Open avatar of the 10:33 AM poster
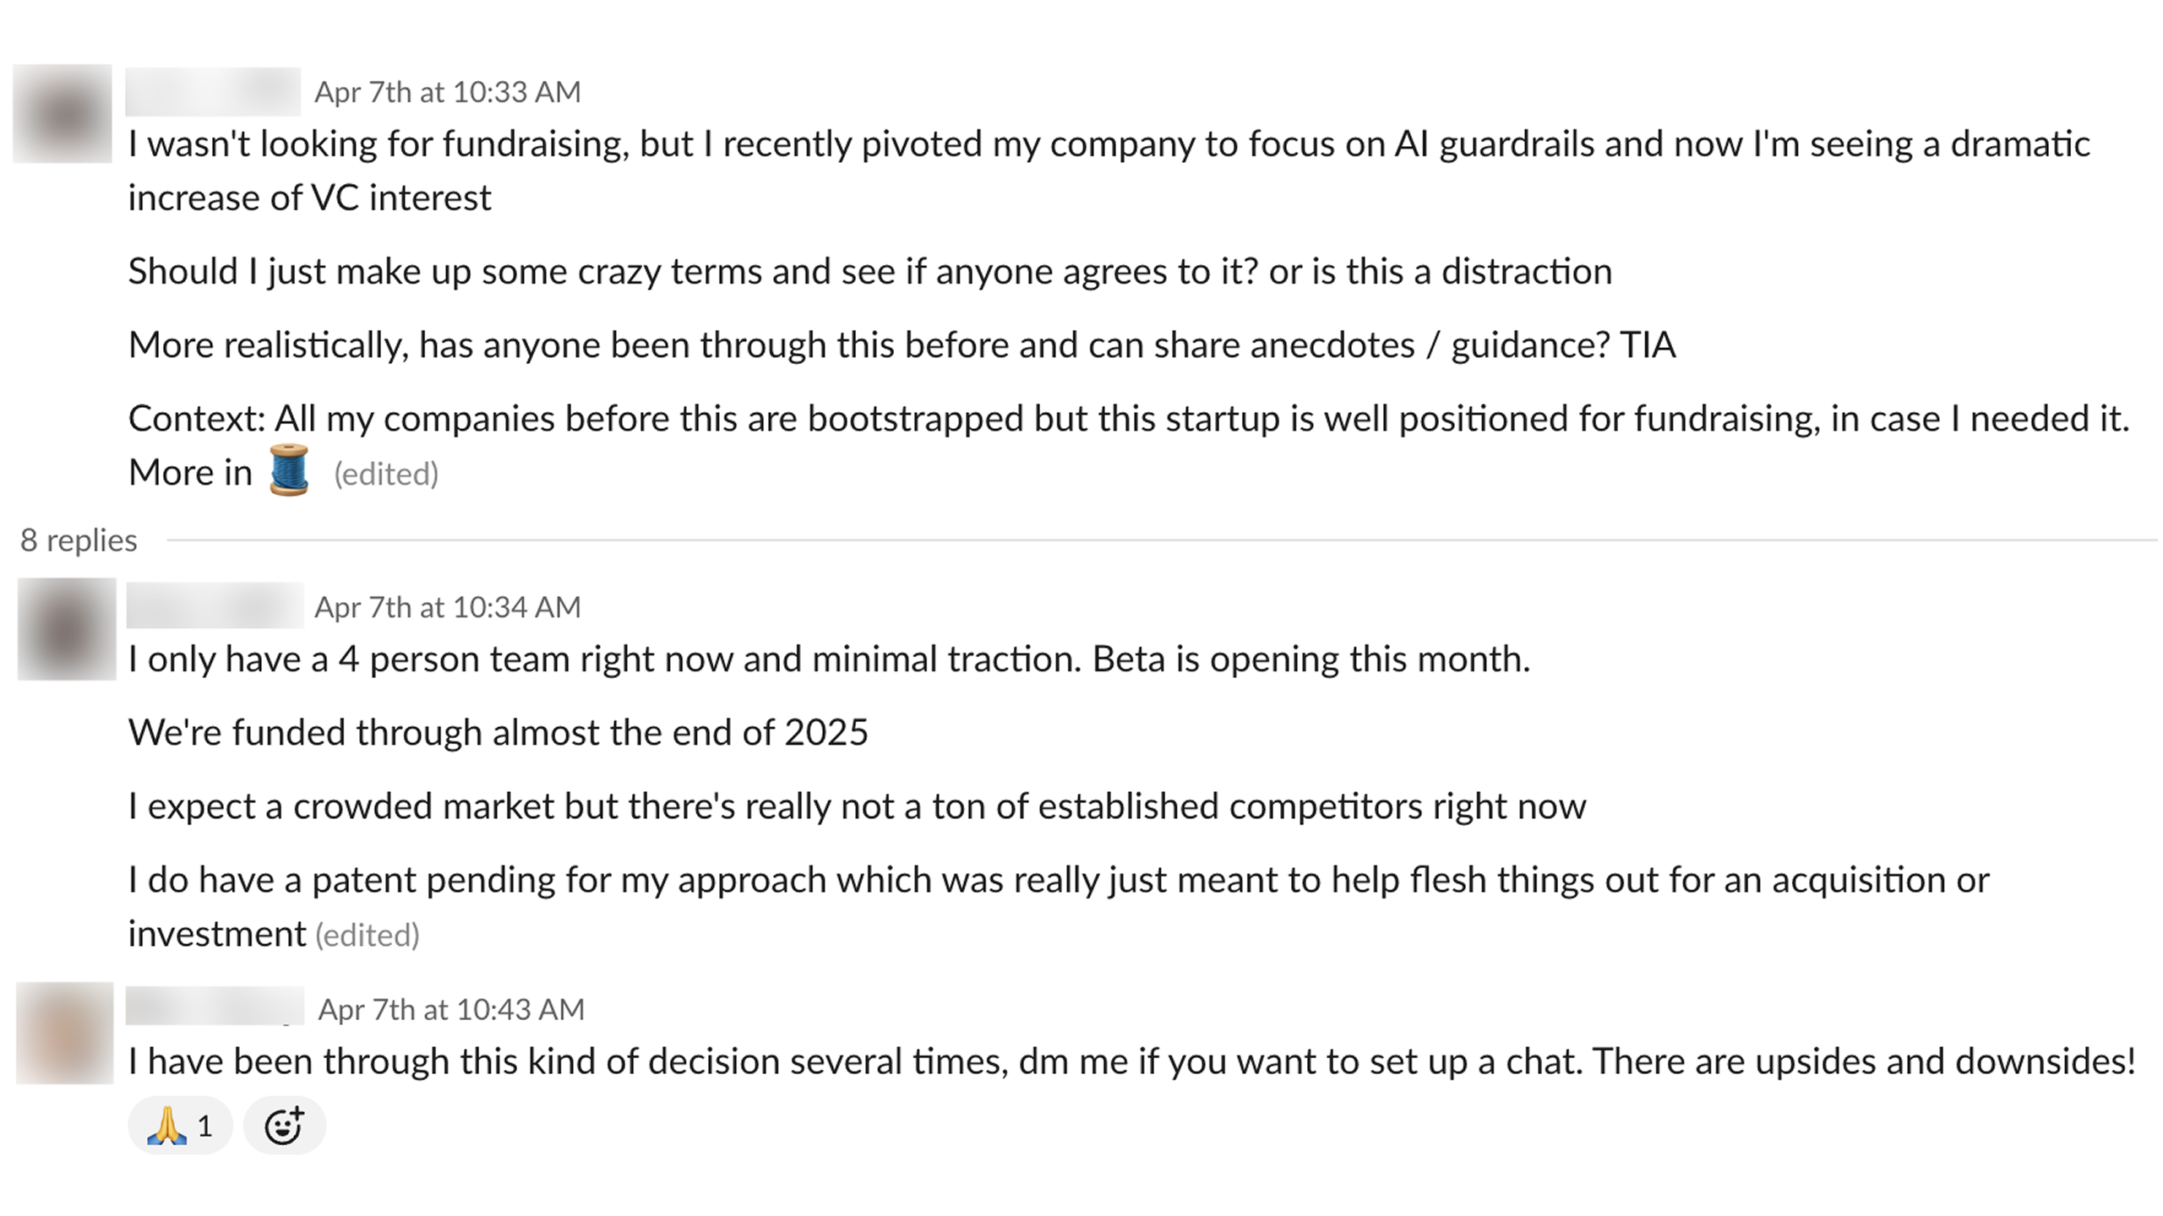The width and height of the screenshot is (2163, 1216). coord(63,113)
